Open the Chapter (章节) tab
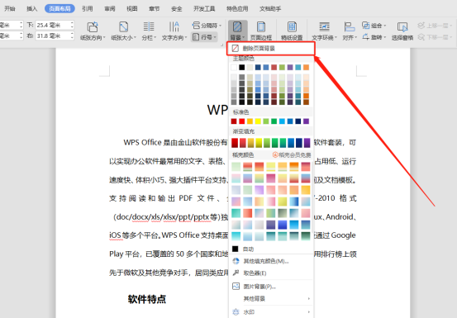The image size is (457, 318). (x=155, y=9)
